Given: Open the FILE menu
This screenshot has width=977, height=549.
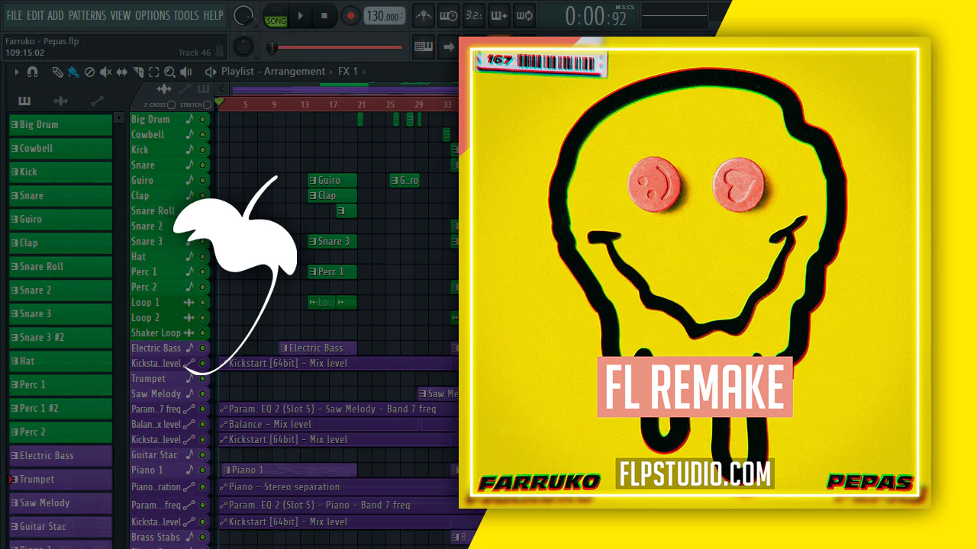Looking at the screenshot, I should [x=15, y=15].
